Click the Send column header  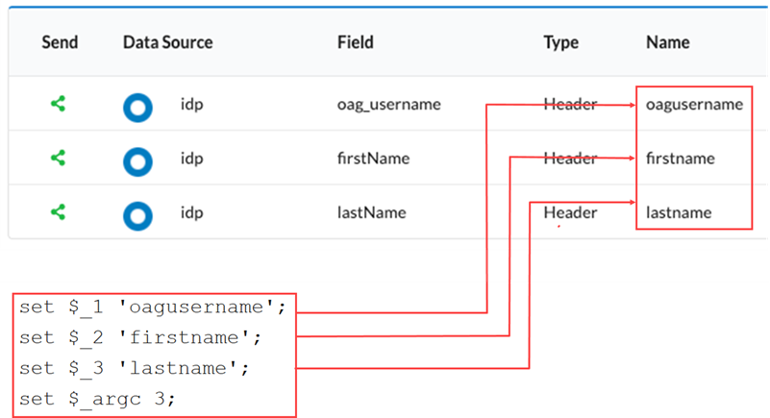tap(60, 42)
